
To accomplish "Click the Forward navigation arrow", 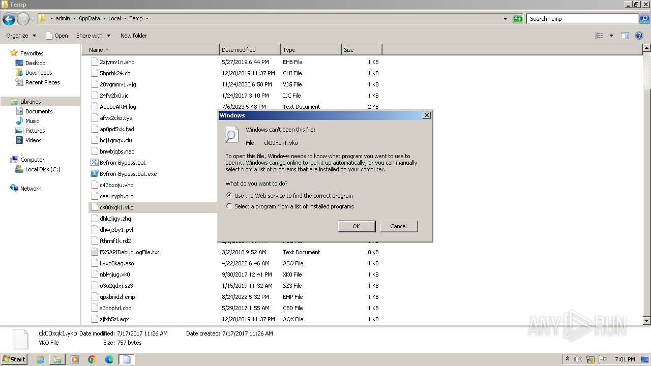I will tap(23, 19).
